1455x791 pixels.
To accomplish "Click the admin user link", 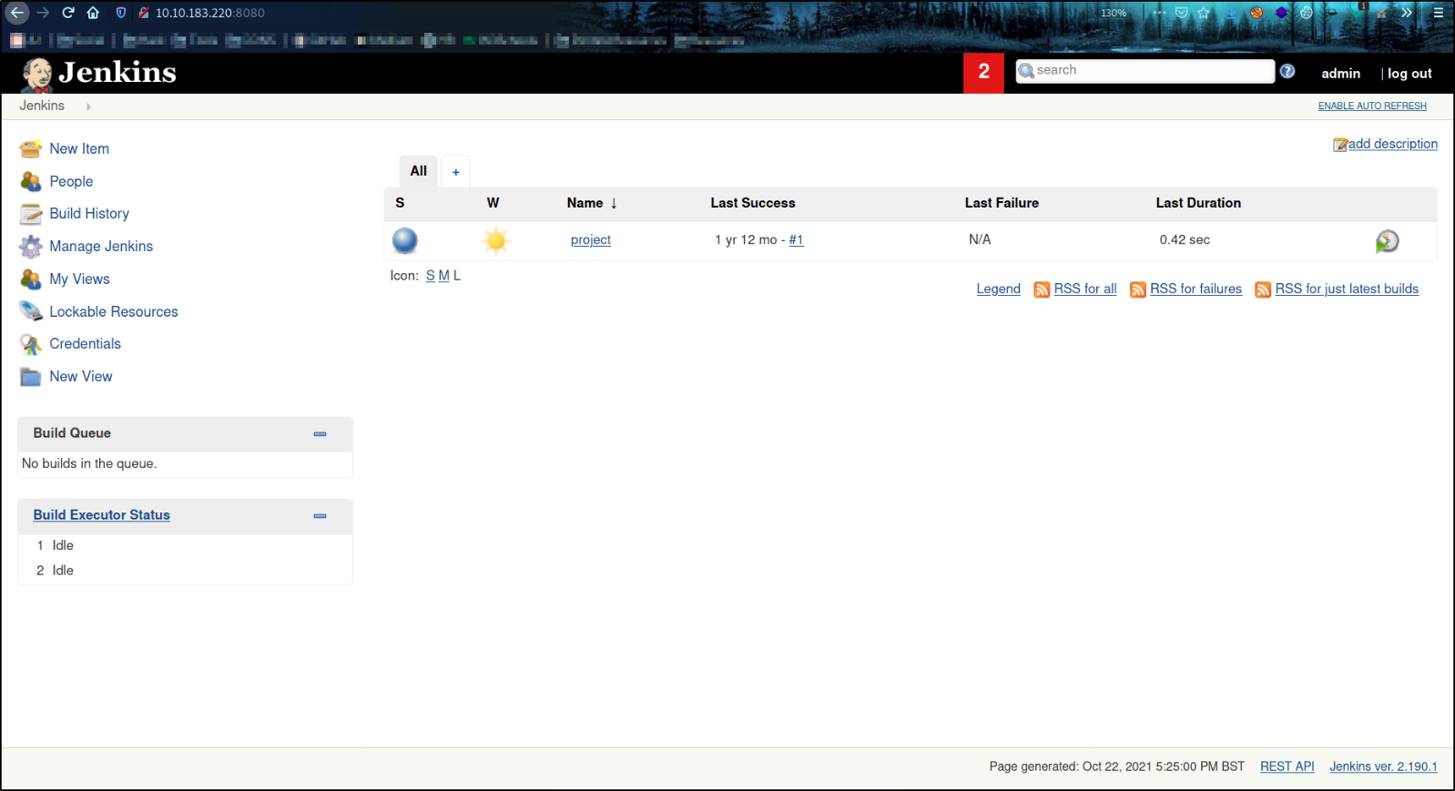I will tap(1340, 74).
